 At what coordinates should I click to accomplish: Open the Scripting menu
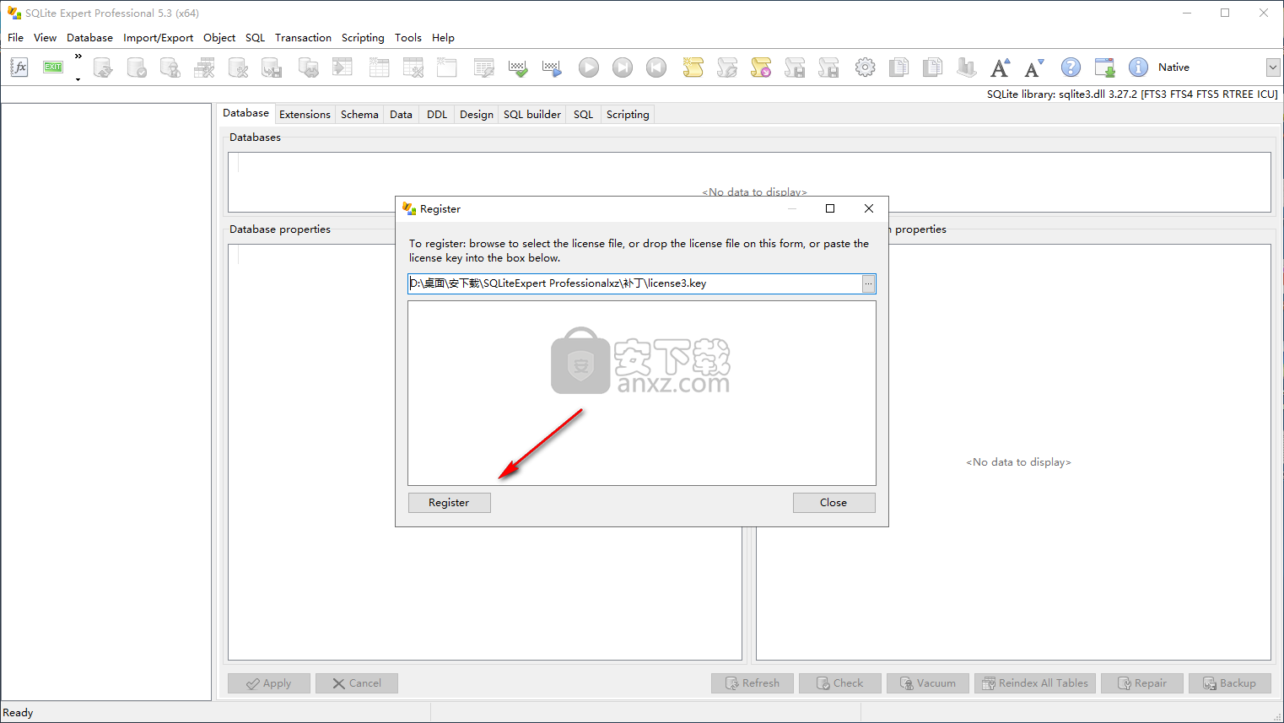363,38
